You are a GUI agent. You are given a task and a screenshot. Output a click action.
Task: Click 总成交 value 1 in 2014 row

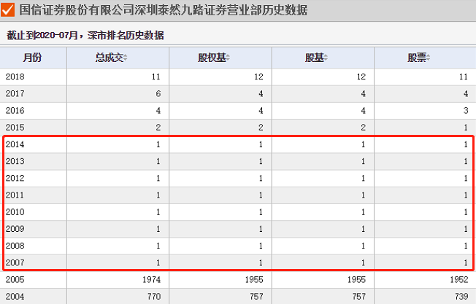(158, 144)
